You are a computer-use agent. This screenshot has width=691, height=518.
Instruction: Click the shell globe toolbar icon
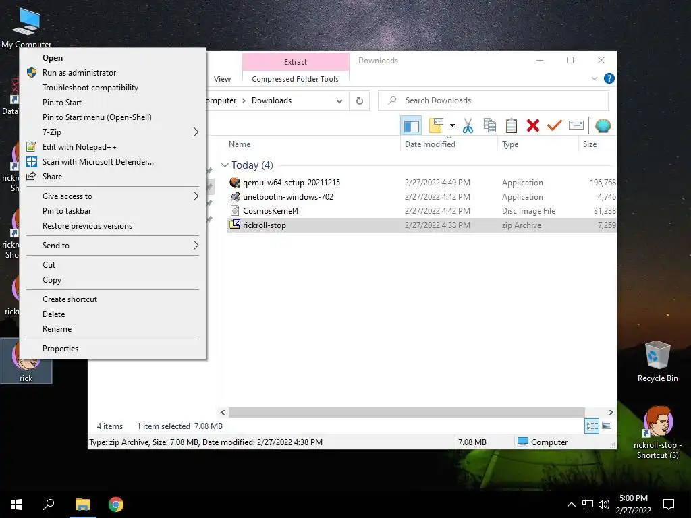click(603, 126)
